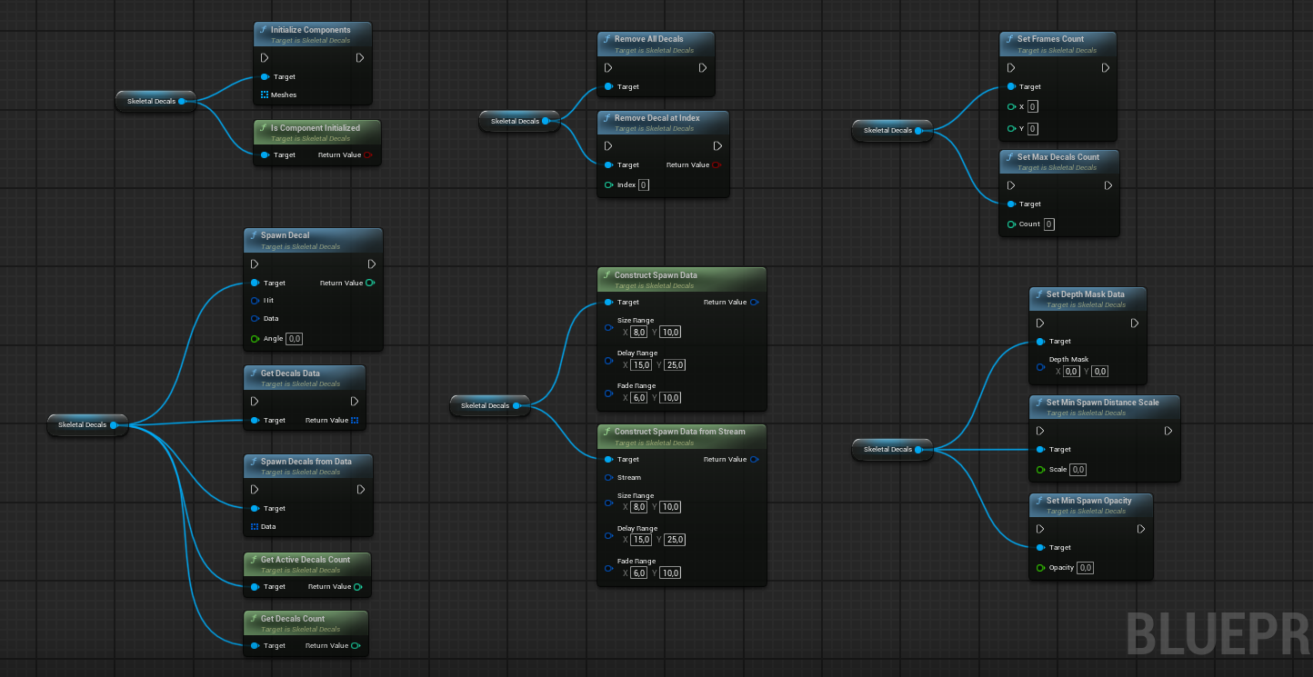Edit the Index value on Remove Decal at Index
1313x677 pixels.
coord(644,184)
